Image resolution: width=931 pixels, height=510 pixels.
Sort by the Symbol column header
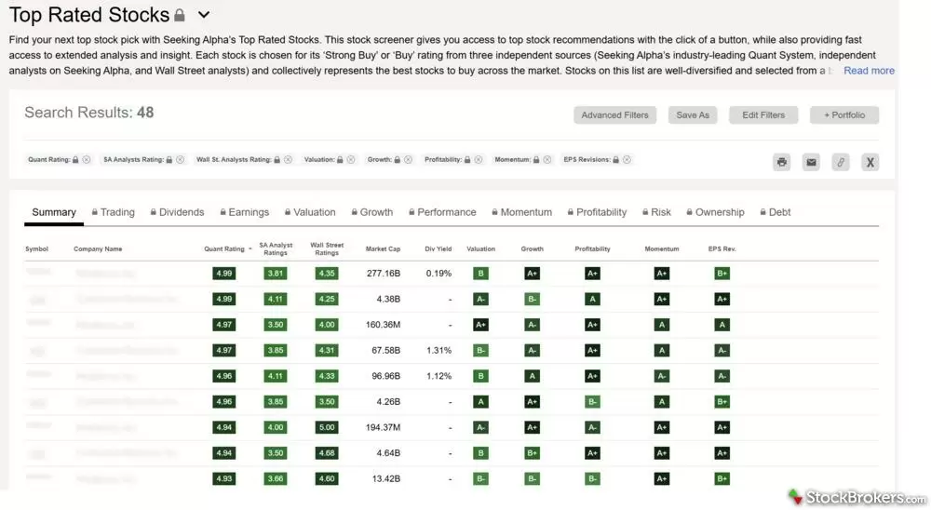pos(37,249)
